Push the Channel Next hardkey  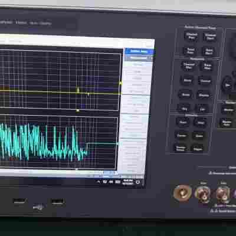(x=210, y=37)
